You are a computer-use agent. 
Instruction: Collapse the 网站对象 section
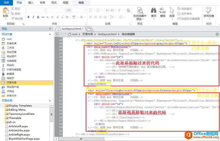pos(50,34)
